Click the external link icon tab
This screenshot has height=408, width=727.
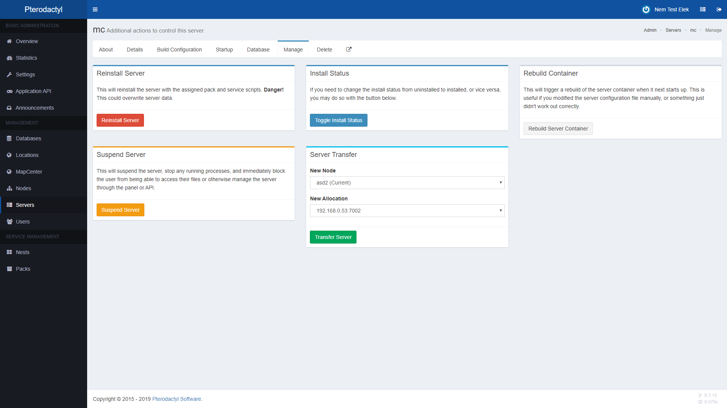tap(349, 49)
